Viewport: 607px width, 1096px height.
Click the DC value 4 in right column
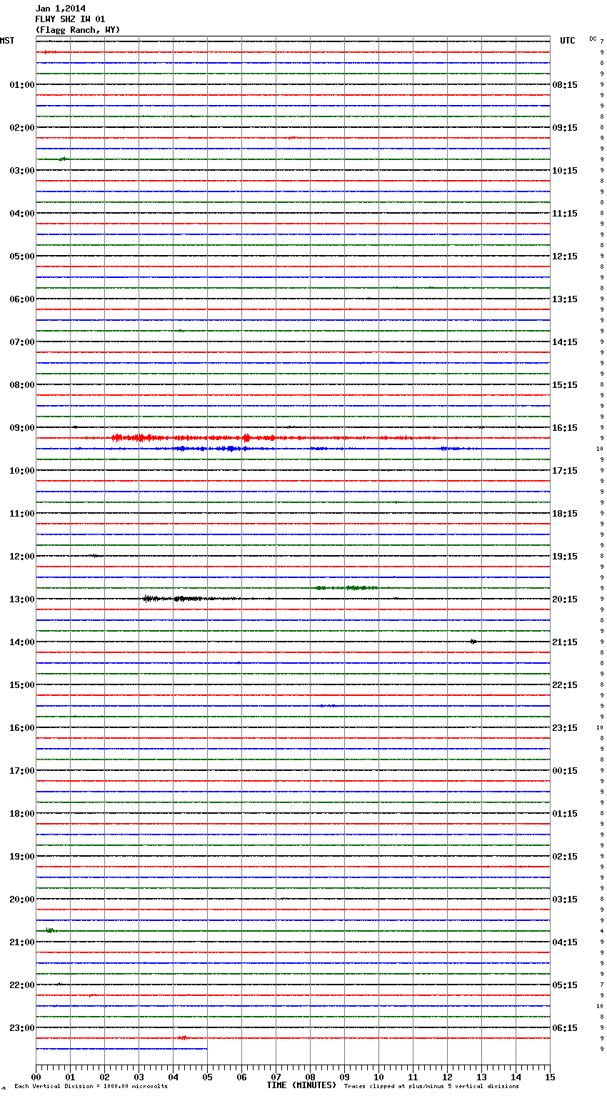(x=602, y=931)
